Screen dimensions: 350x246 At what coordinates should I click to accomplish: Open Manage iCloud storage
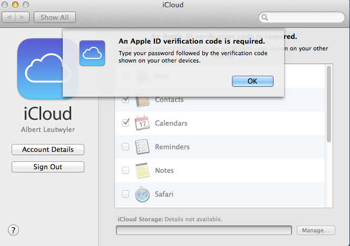tap(316, 230)
